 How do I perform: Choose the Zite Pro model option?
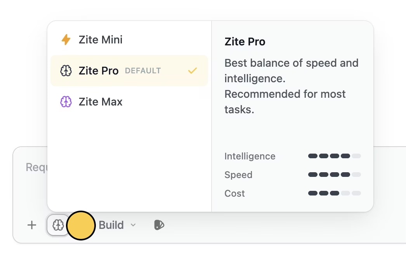[x=99, y=71]
